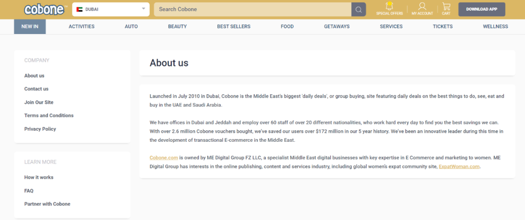Click the UAE flag icon
This screenshot has width=525, height=220.
pyautogui.click(x=80, y=9)
